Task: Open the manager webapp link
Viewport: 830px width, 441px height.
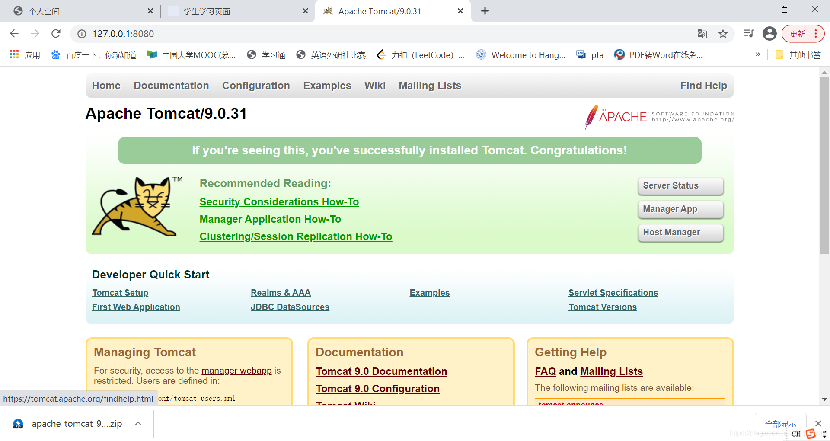Action: [236, 371]
